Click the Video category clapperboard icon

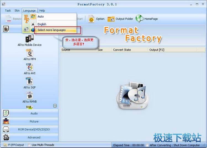tap(6, 29)
